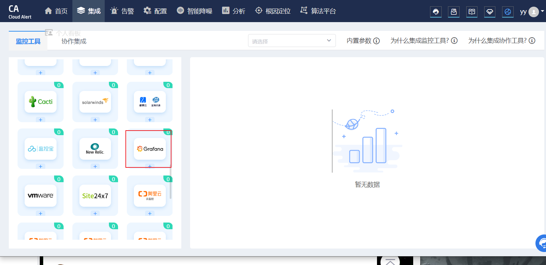The height and width of the screenshot is (265, 546).
Task: Open the 智能降噪 menu
Action: pos(195,11)
